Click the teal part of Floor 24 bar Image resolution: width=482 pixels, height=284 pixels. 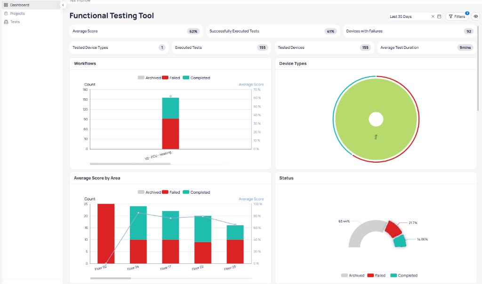click(138, 223)
